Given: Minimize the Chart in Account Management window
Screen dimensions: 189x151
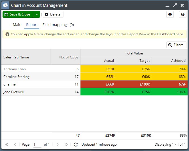Looking at the screenshot, I should (167, 6).
